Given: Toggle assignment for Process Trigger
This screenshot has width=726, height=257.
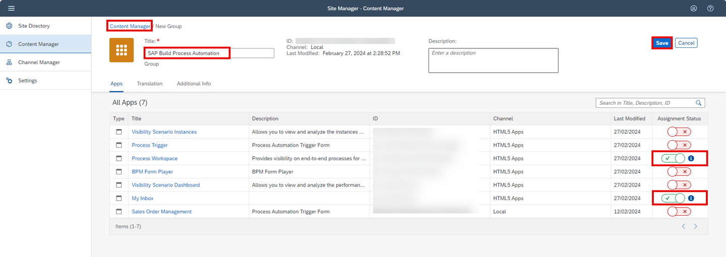Looking at the screenshot, I should (x=679, y=145).
